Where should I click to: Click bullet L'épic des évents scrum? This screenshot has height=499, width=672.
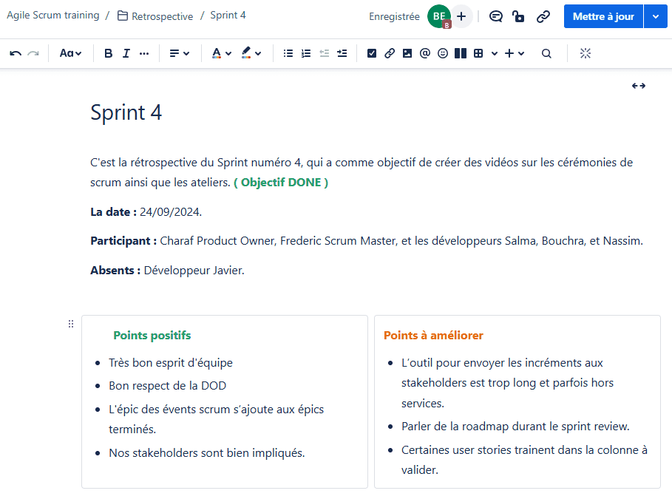[x=216, y=419]
